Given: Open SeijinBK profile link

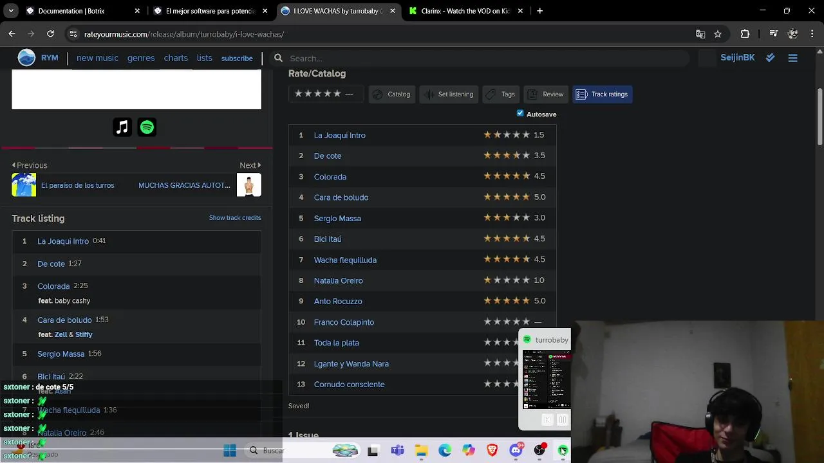Looking at the screenshot, I should coord(738,58).
